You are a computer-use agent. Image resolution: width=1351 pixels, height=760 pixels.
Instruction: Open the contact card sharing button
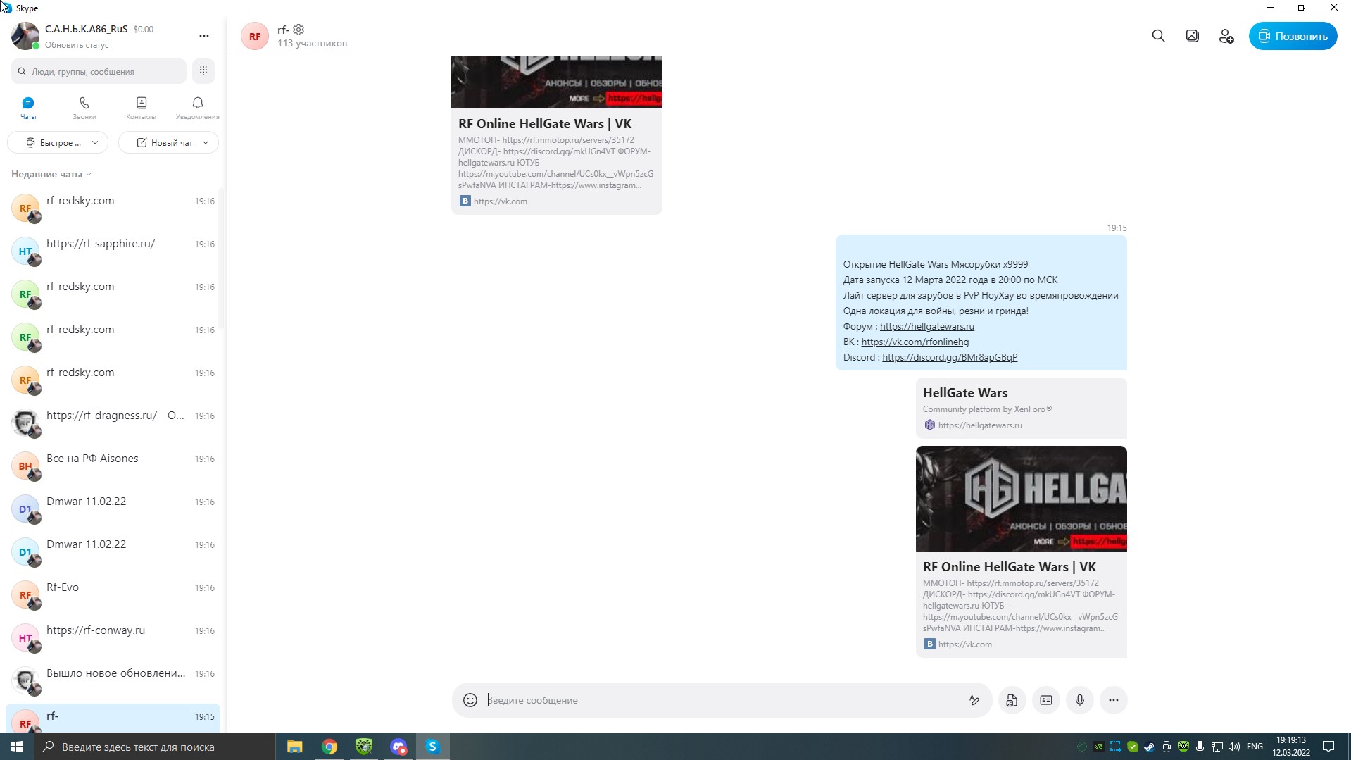[x=1045, y=699]
